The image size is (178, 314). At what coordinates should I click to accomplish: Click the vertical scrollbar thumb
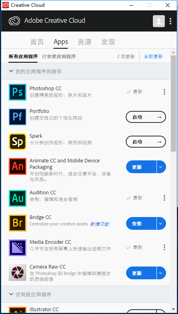pyautogui.click(x=173, y=103)
